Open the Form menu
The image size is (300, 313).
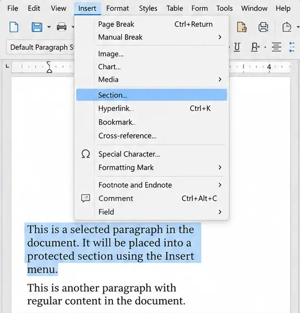click(x=200, y=8)
